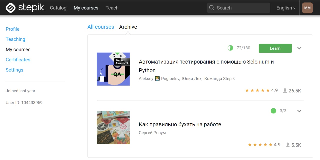320x160 pixels.
Task: Click the learners icon next to 5.5K
Action: pyautogui.click(x=288, y=145)
